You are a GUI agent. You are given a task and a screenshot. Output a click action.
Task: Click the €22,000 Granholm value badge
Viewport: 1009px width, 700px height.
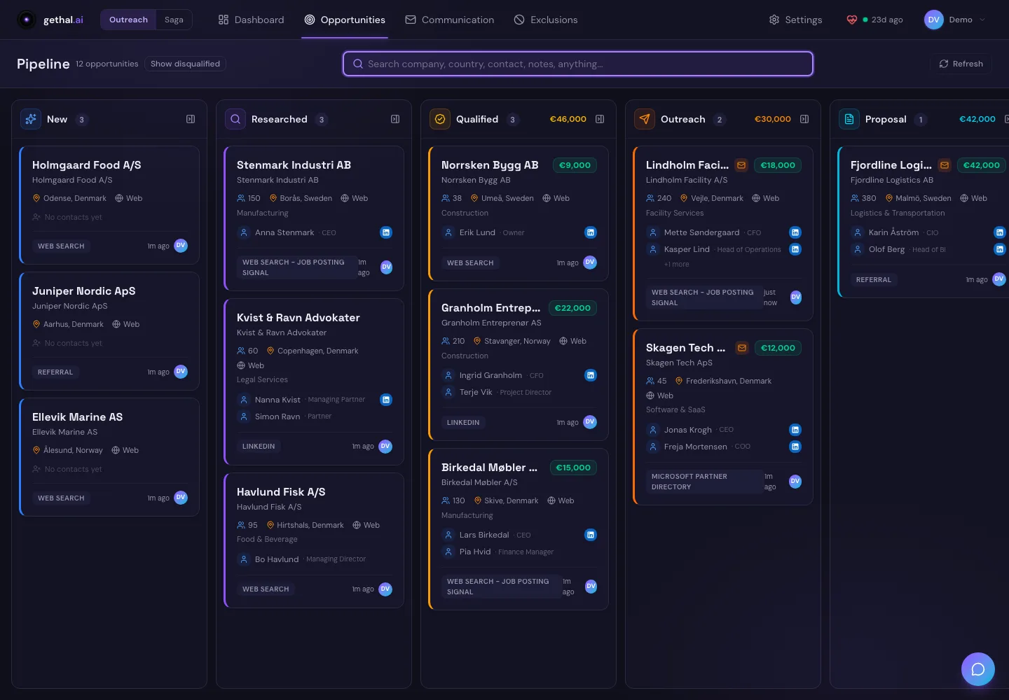click(572, 308)
